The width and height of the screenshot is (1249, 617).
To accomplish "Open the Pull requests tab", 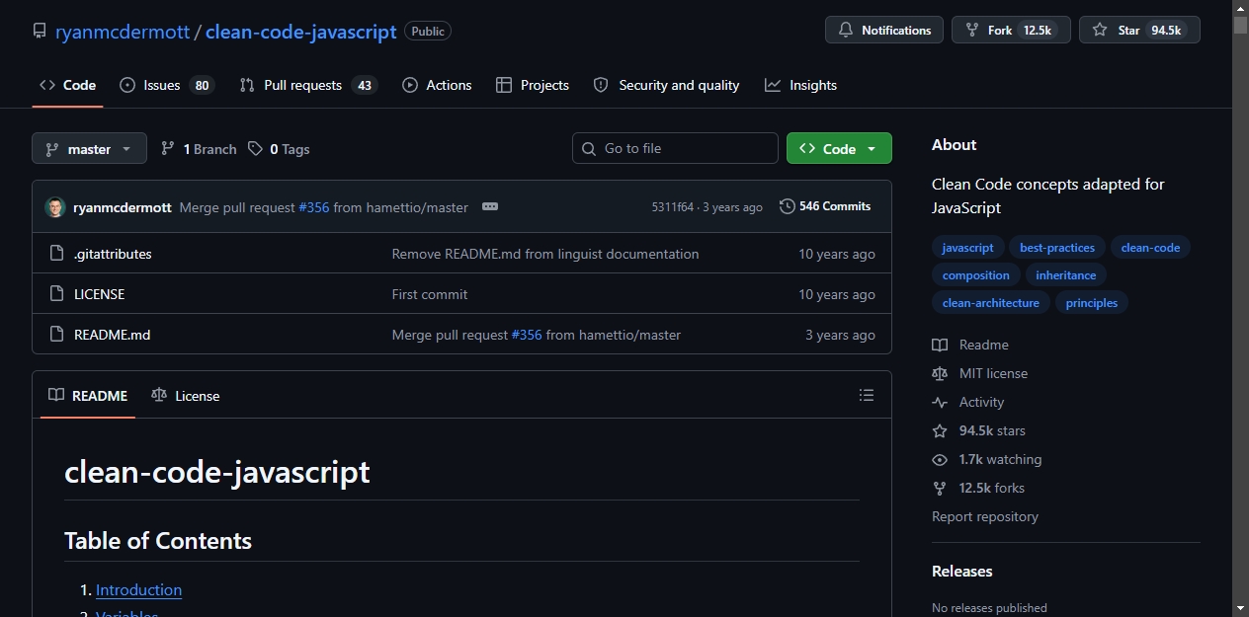I will 308,85.
